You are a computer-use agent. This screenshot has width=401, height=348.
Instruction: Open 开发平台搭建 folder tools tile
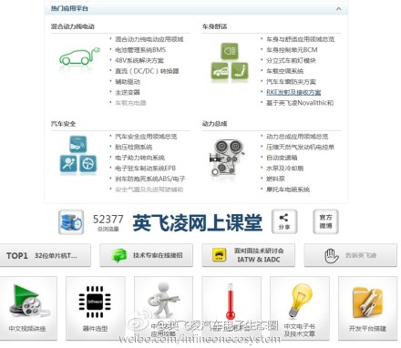pyautogui.click(x=367, y=308)
